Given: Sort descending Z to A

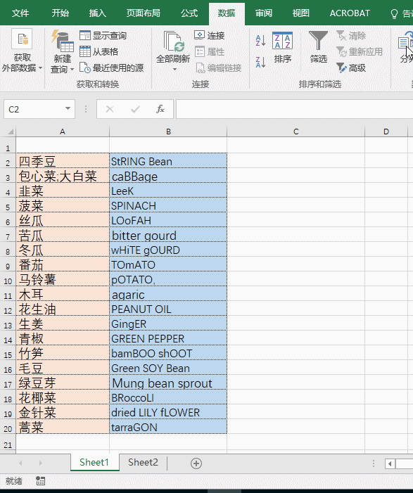Looking at the screenshot, I should point(260,62).
